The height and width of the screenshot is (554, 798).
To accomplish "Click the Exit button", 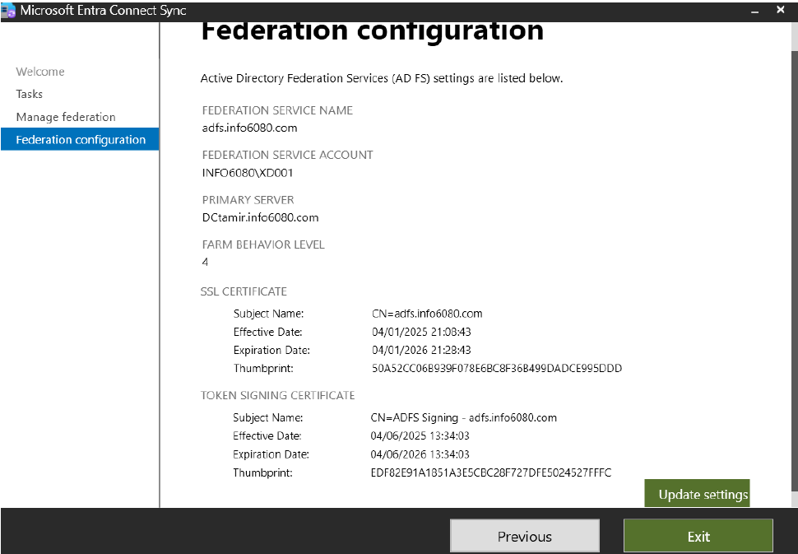I will coord(698,536).
